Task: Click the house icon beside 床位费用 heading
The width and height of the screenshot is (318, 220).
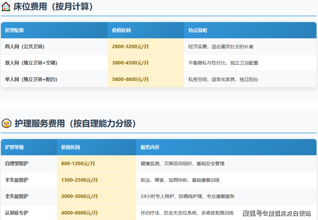Action: click(x=6, y=6)
